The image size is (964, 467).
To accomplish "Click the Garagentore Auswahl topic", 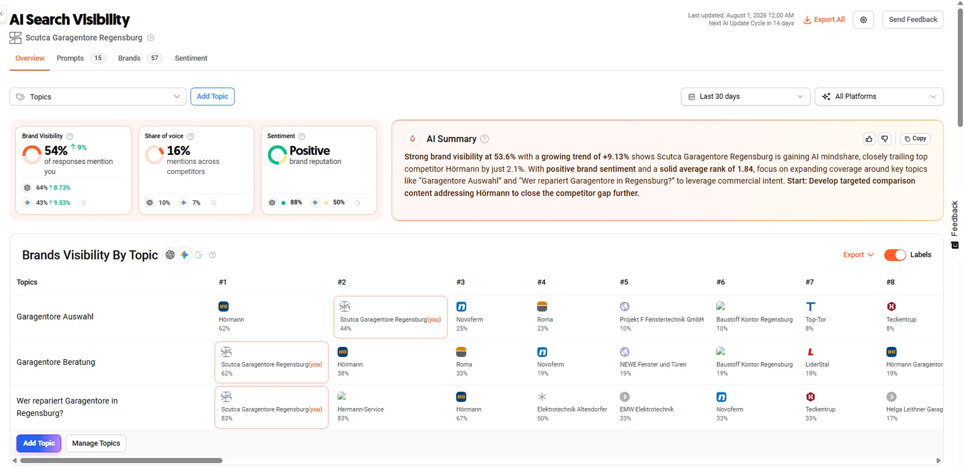I will 55,317.
